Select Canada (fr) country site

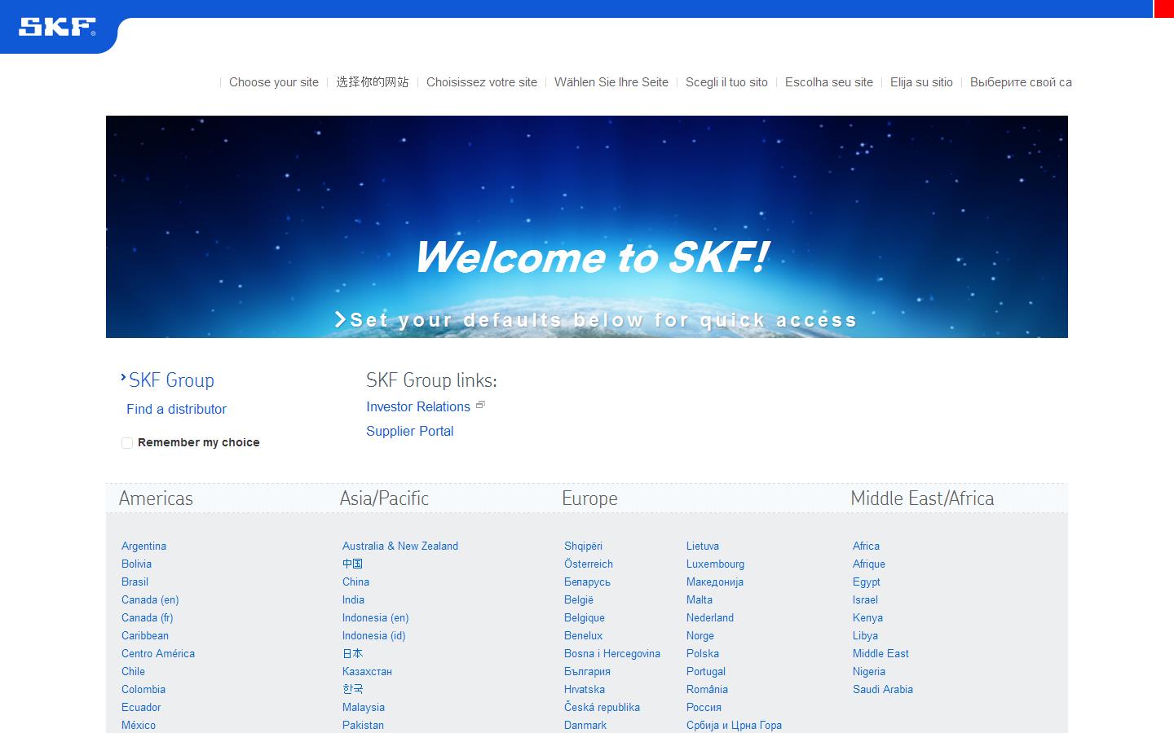pyautogui.click(x=147, y=617)
